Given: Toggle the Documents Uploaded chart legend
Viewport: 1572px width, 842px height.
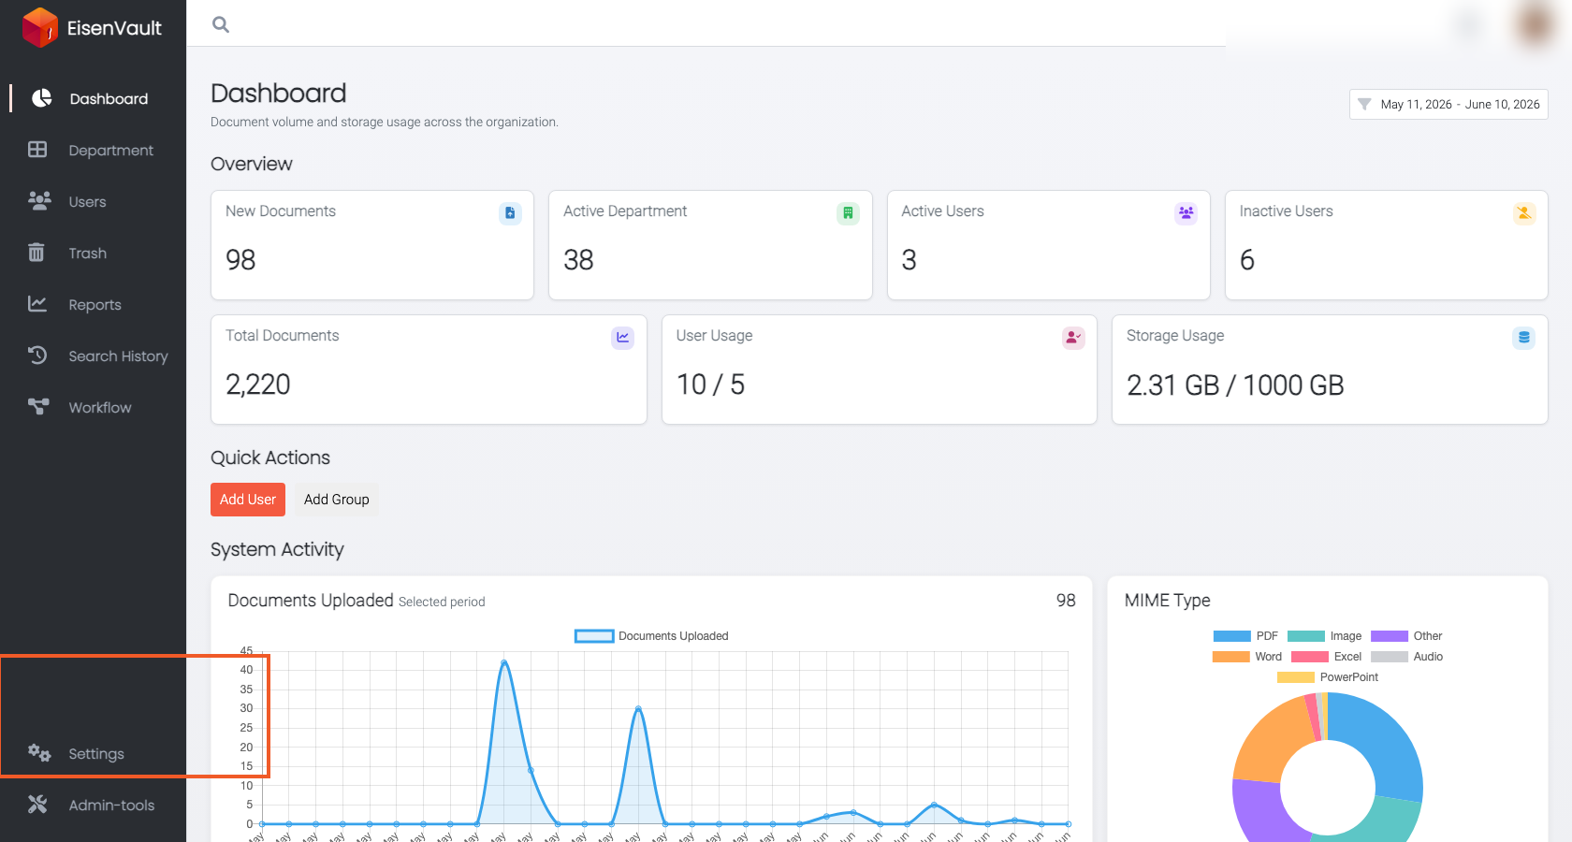Looking at the screenshot, I should pos(651,636).
